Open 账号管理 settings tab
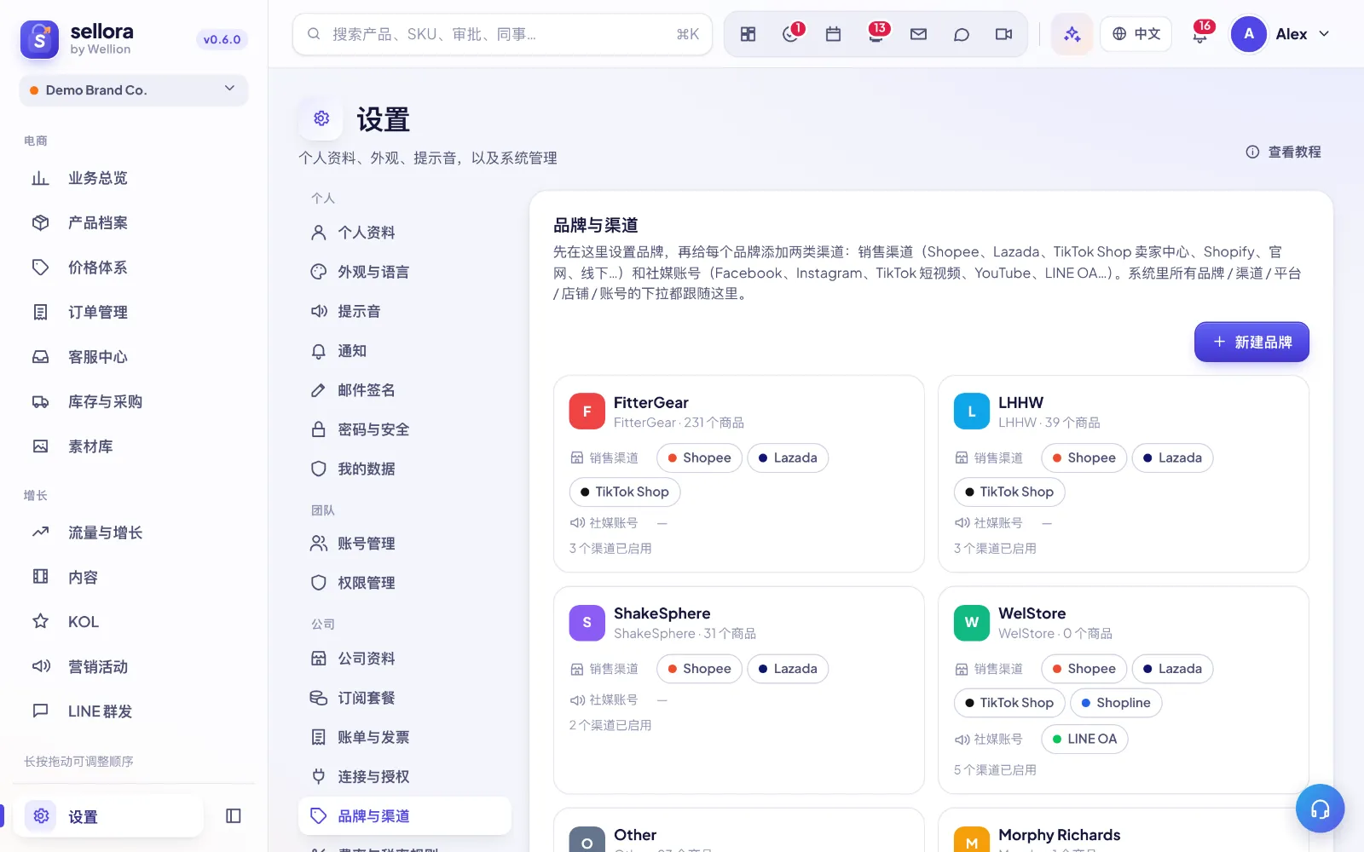Screen dimensions: 1364x852 tap(405, 544)
